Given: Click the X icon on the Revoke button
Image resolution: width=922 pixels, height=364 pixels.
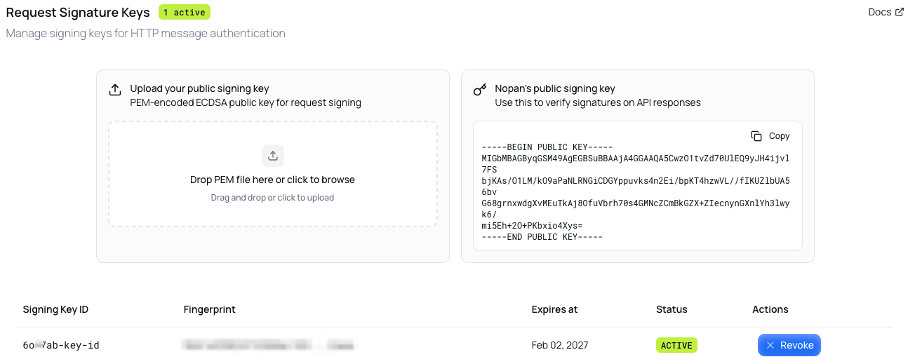Looking at the screenshot, I should coord(770,345).
